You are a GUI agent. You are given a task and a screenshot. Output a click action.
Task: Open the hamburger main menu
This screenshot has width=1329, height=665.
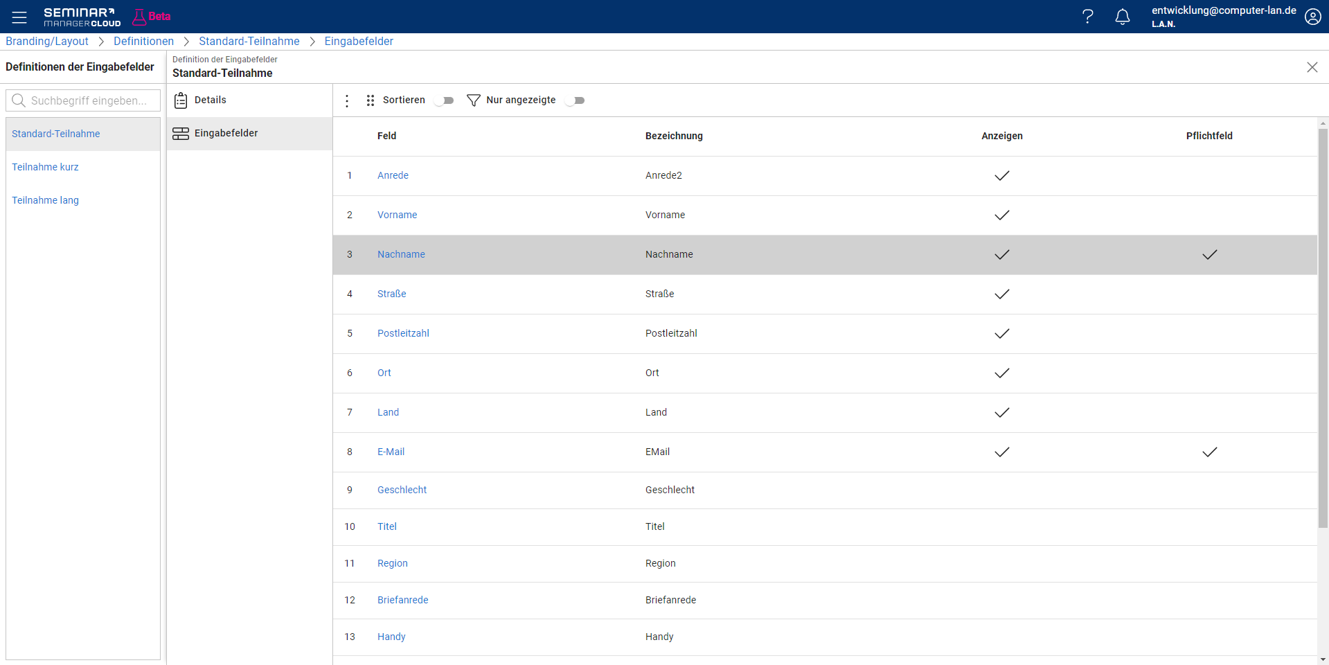tap(19, 17)
